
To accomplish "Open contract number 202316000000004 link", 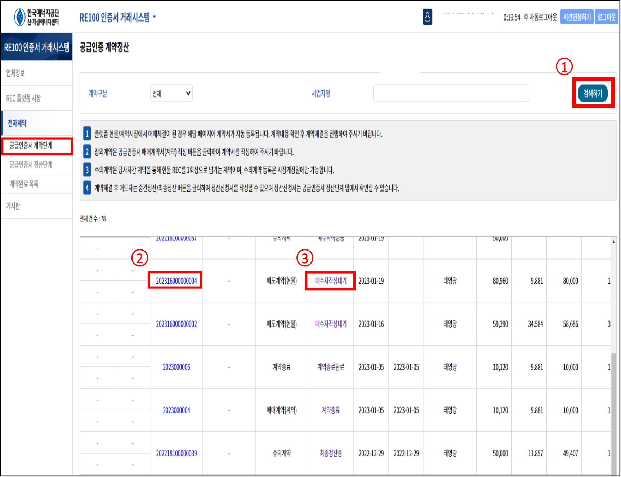I will pos(176,281).
